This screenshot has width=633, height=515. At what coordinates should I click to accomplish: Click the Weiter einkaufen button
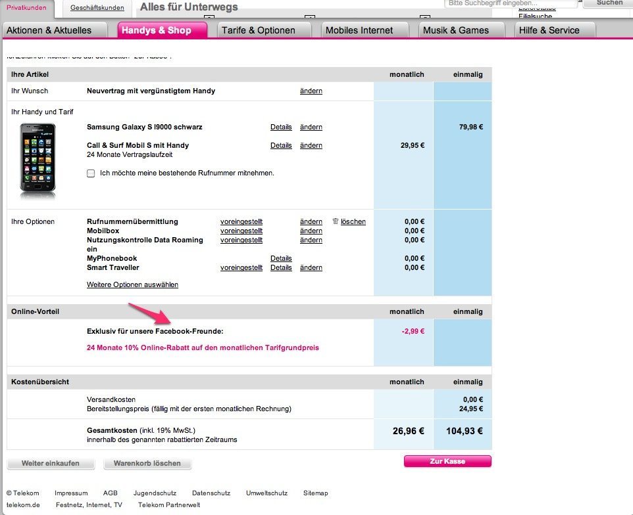pos(51,463)
